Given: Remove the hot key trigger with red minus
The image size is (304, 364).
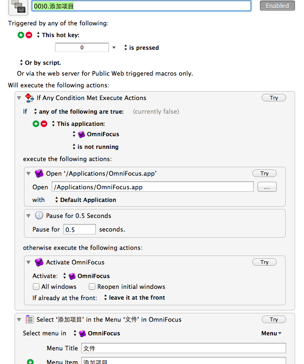Looking at the screenshot, I should coord(29,35).
